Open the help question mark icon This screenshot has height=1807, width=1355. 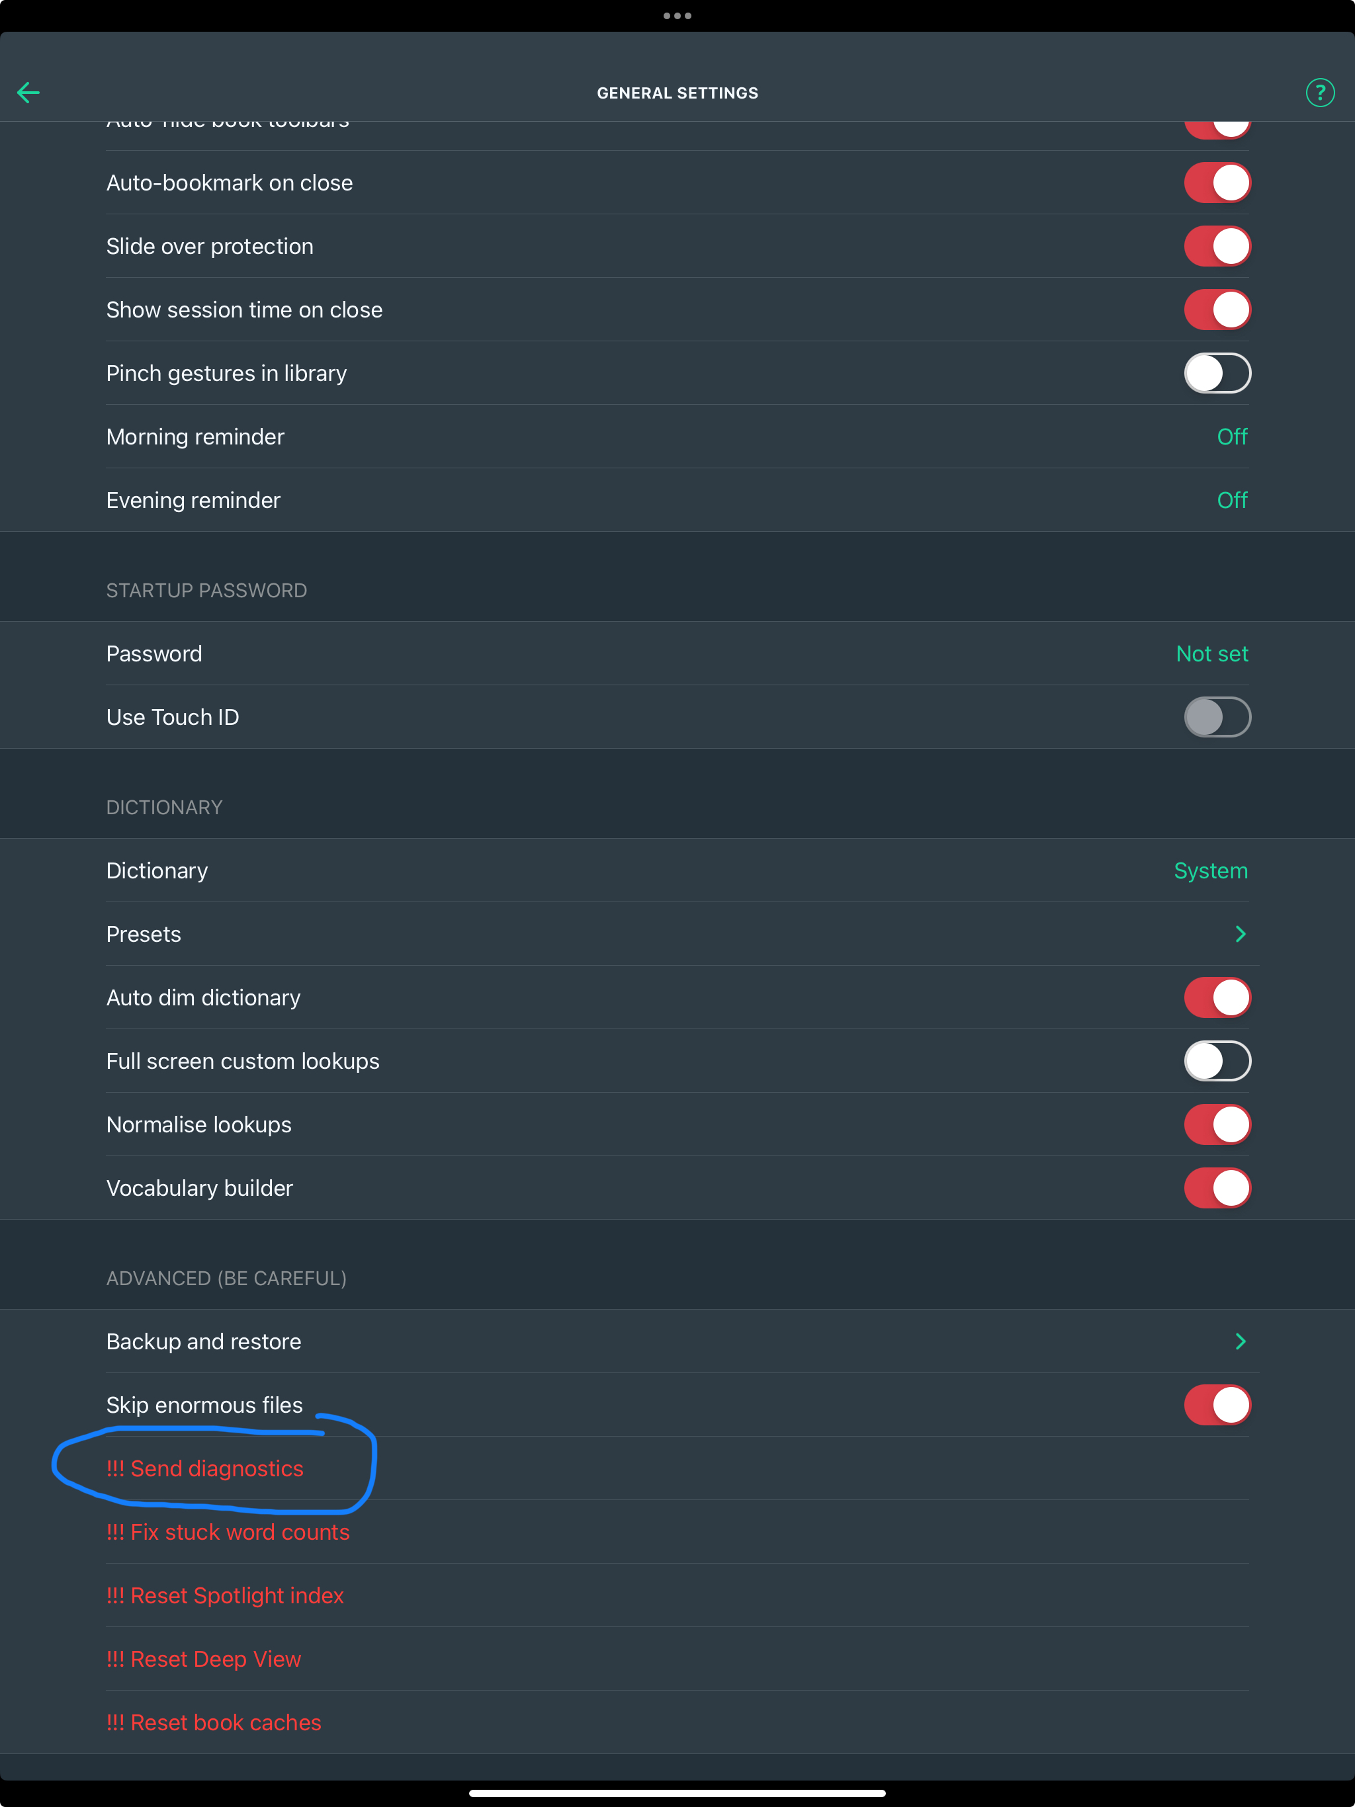click(x=1319, y=93)
